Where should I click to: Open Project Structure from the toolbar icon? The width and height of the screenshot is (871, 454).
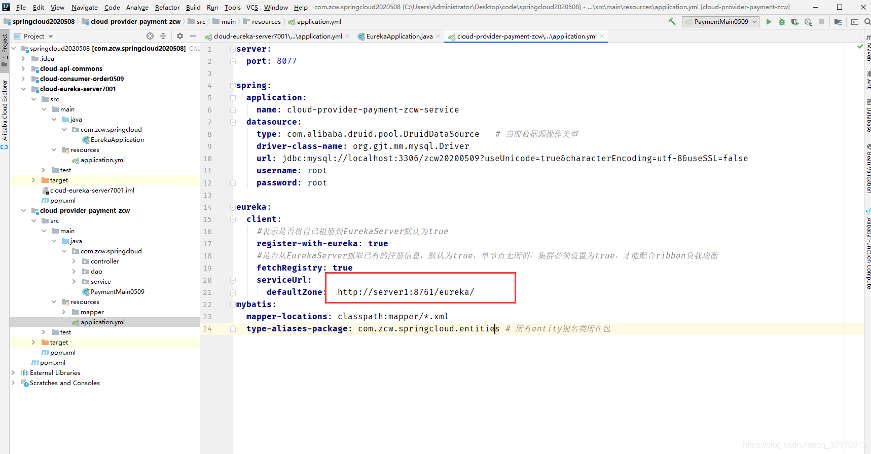pos(838,22)
